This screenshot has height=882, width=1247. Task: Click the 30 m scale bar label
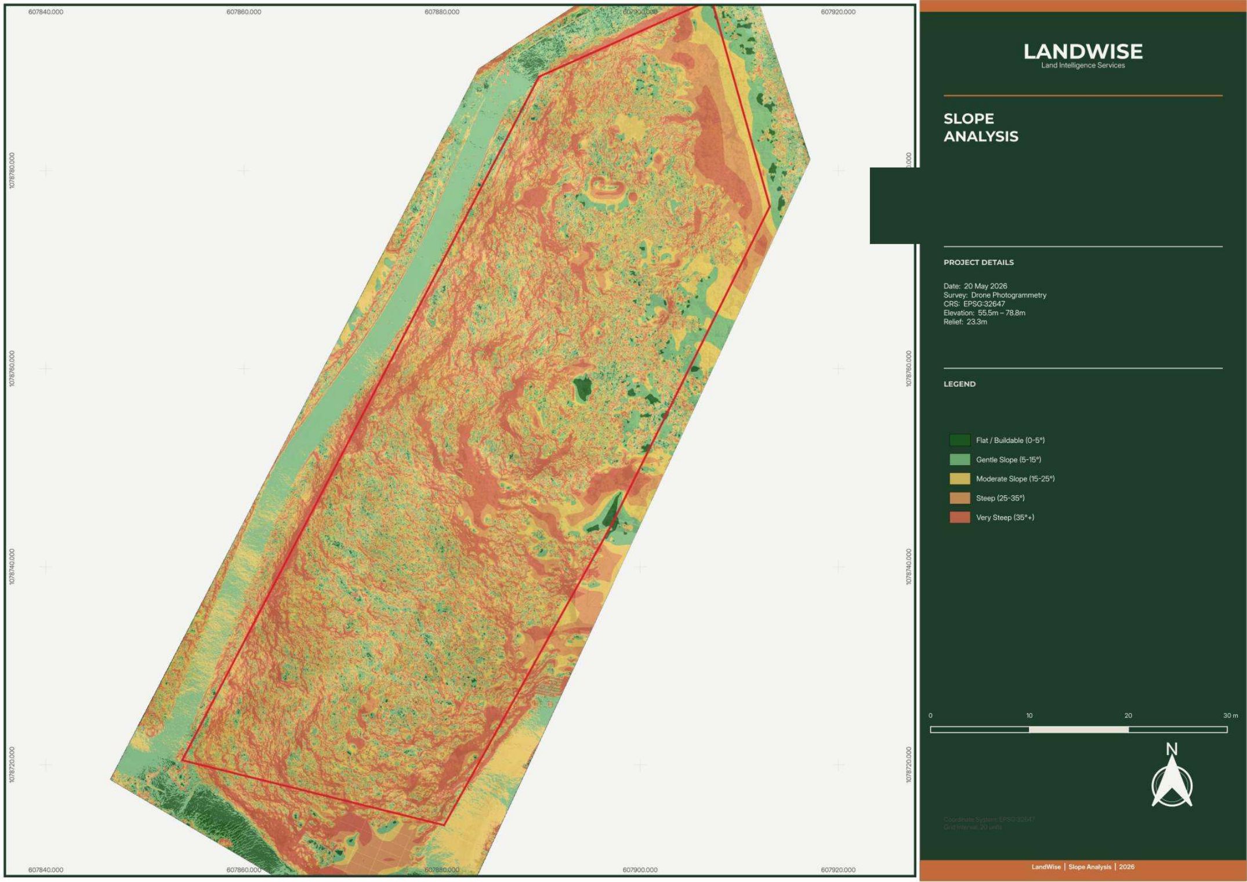click(x=1230, y=716)
